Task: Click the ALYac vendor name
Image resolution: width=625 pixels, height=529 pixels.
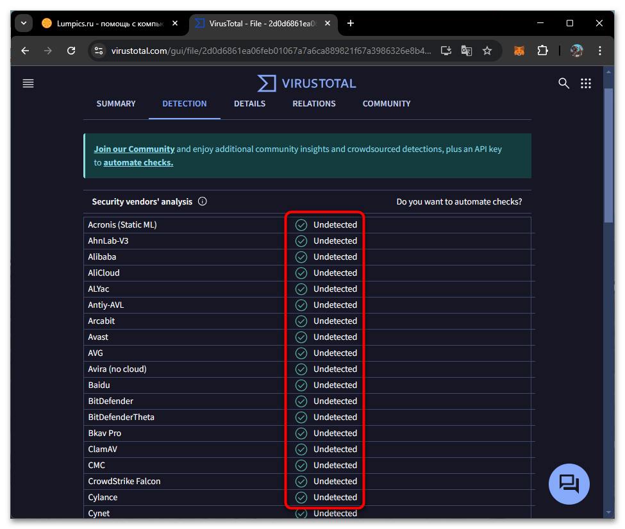Action: [x=99, y=289]
